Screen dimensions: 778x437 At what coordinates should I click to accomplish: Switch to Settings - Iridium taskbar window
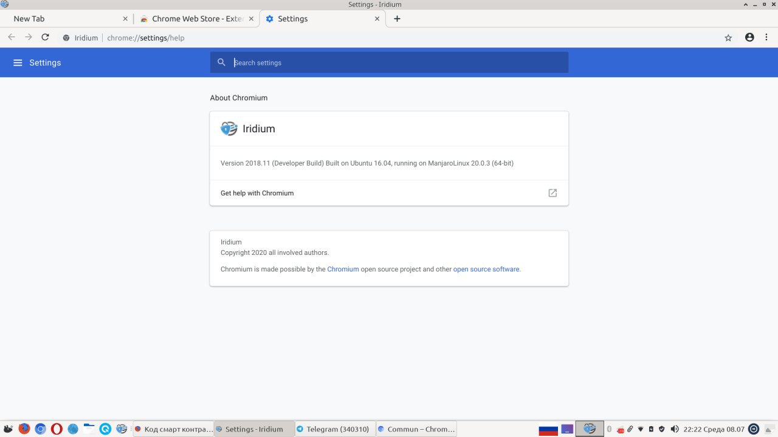click(x=253, y=429)
